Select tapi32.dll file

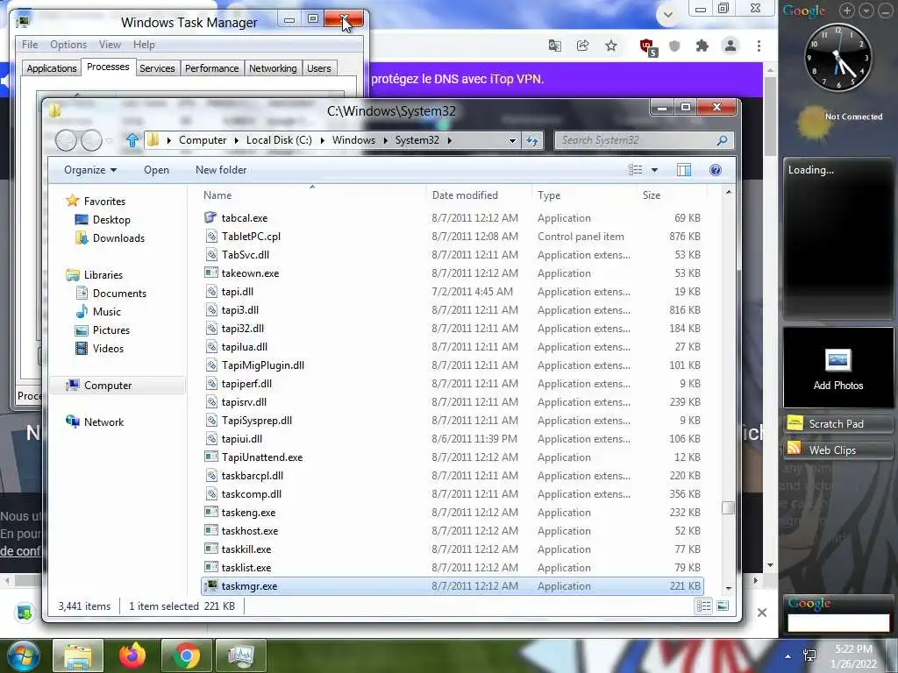[243, 329]
